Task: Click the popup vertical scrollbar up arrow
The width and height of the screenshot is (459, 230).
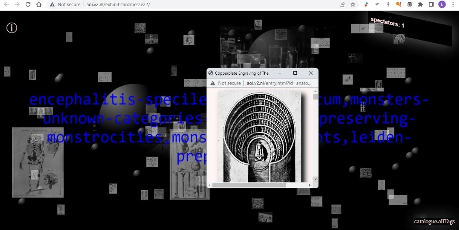Action: click(x=315, y=91)
